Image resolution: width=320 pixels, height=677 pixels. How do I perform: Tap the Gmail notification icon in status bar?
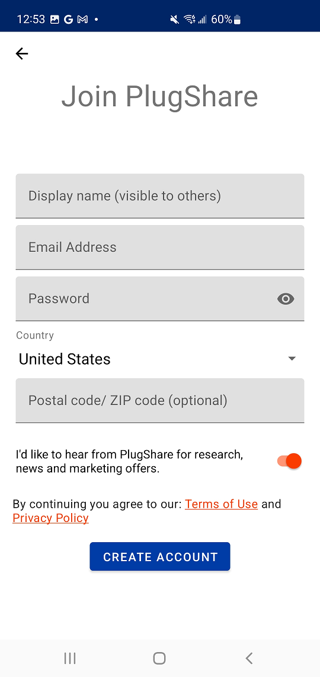pos(83,20)
